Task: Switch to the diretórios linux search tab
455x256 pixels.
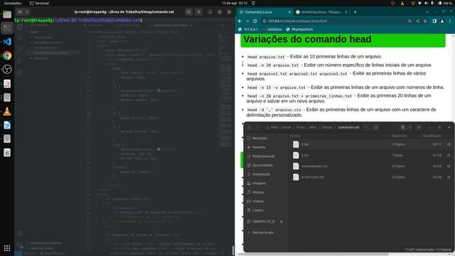Action: coord(322,12)
